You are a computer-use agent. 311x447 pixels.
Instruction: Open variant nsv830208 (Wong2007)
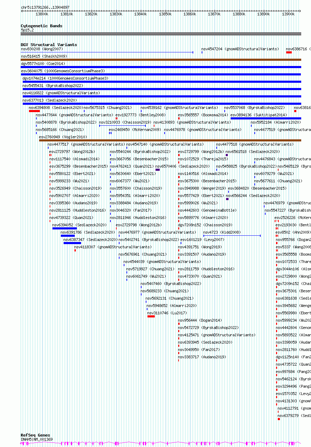tap(42, 49)
